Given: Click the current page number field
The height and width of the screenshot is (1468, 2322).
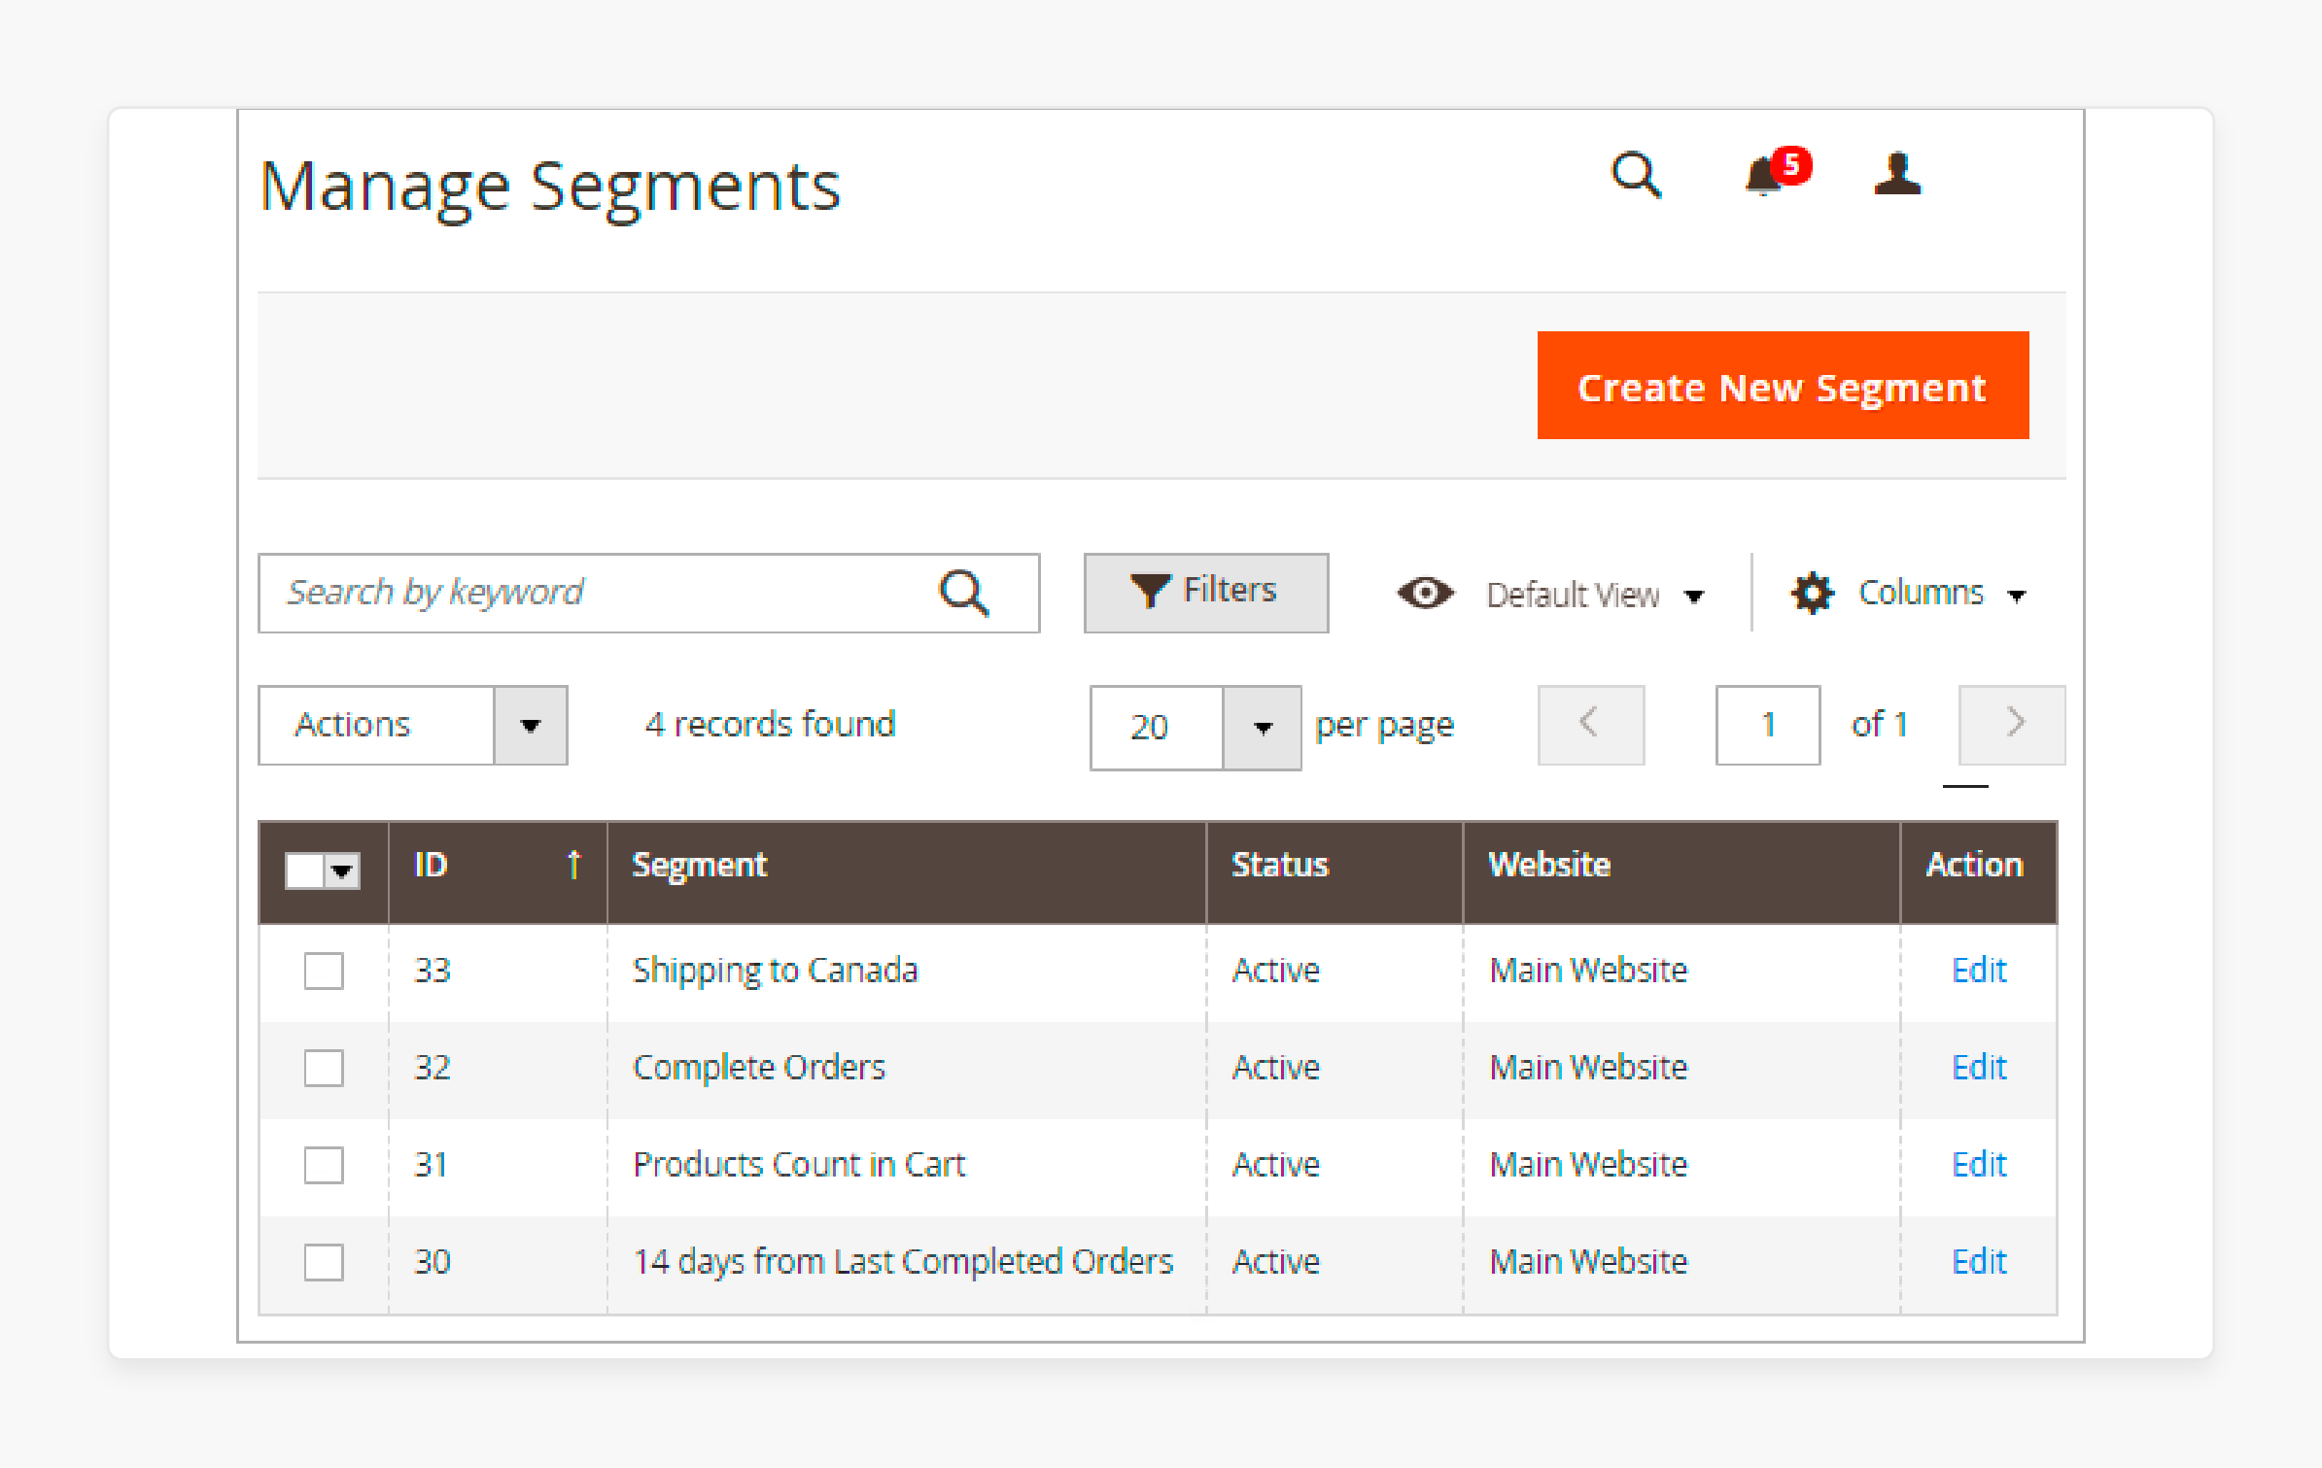Looking at the screenshot, I should [x=1768, y=725].
